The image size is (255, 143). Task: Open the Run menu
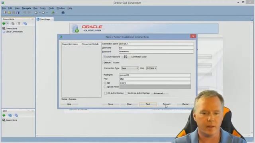point(35,8)
